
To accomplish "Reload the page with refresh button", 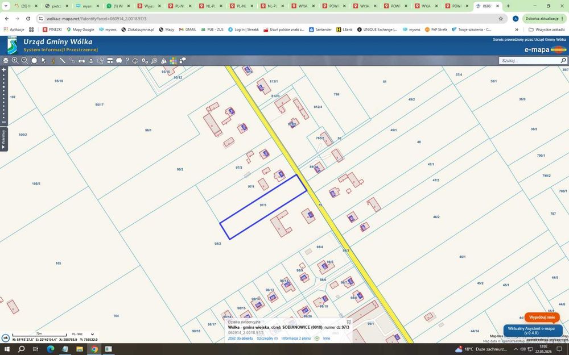I will click(x=28, y=19).
